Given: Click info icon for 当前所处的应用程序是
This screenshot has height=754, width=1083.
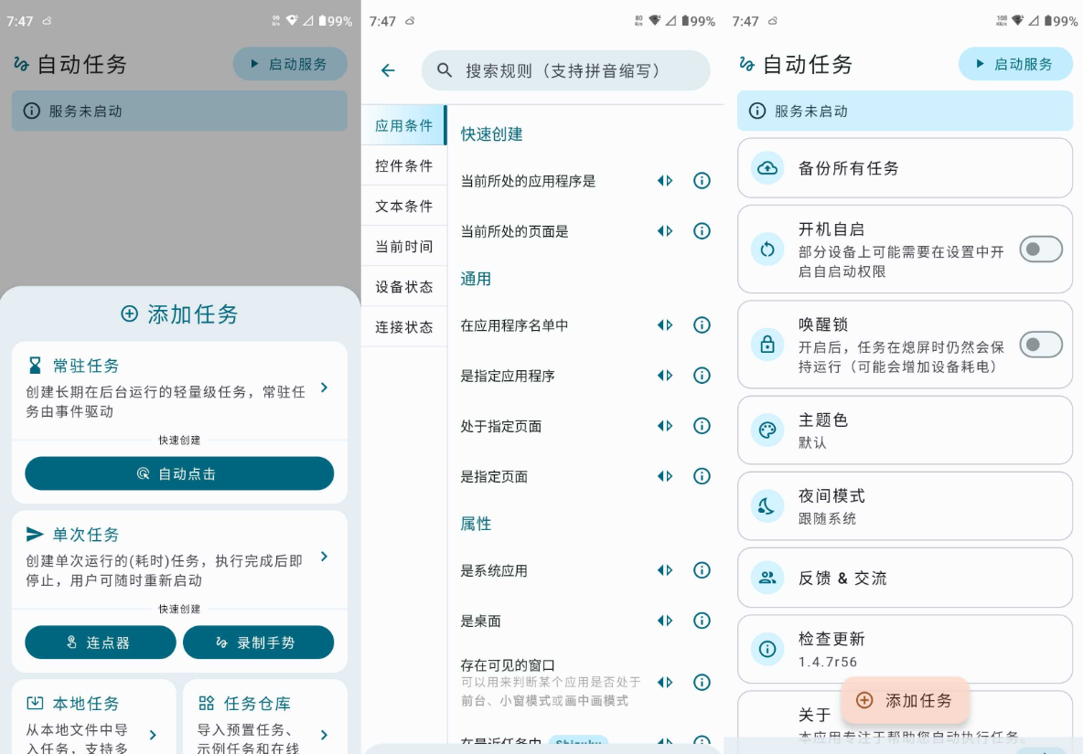Looking at the screenshot, I should 702,181.
